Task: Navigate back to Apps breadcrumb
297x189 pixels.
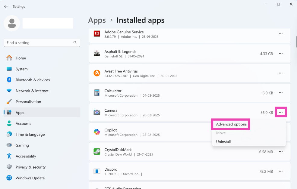Action: (97, 20)
